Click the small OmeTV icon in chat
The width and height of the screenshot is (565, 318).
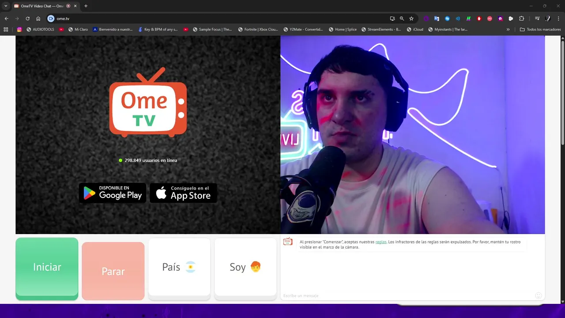288,241
